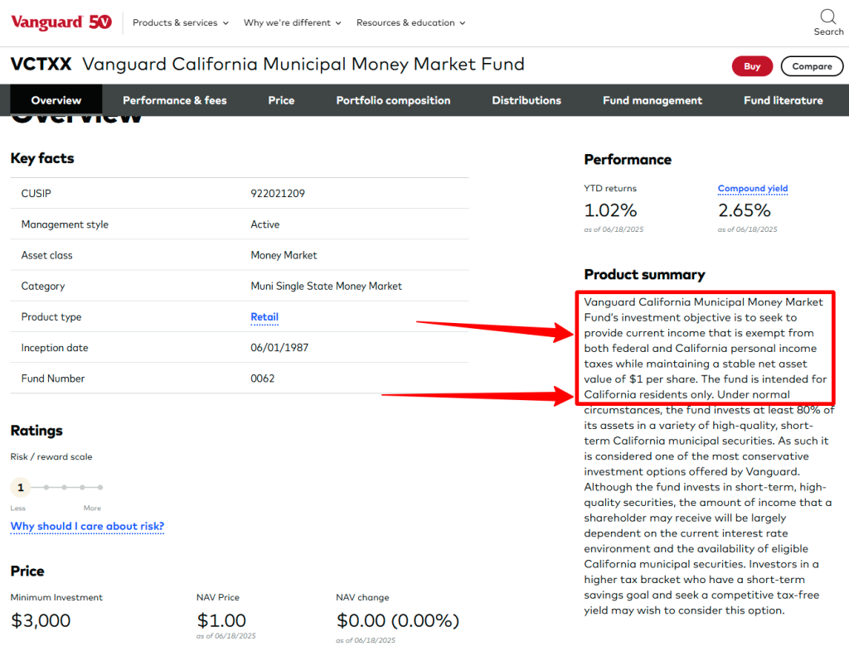The image size is (849, 646).
Task: Select the Overview tab
Action: [56, 100]
